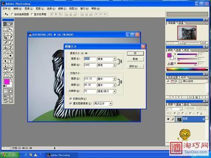
Task: Open the 滤镜 (Filter) menu
Action: pos(62,9)
